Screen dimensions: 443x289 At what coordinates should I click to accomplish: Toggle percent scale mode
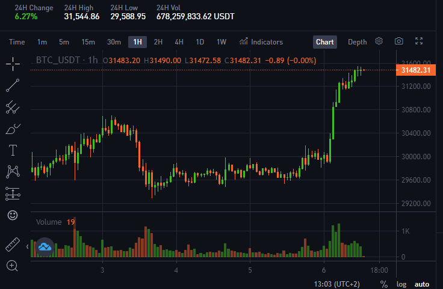click(x=383, y=284)
